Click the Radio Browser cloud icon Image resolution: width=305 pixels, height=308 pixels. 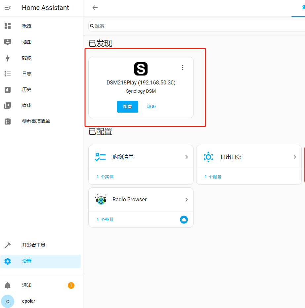(x=184, y=220)
